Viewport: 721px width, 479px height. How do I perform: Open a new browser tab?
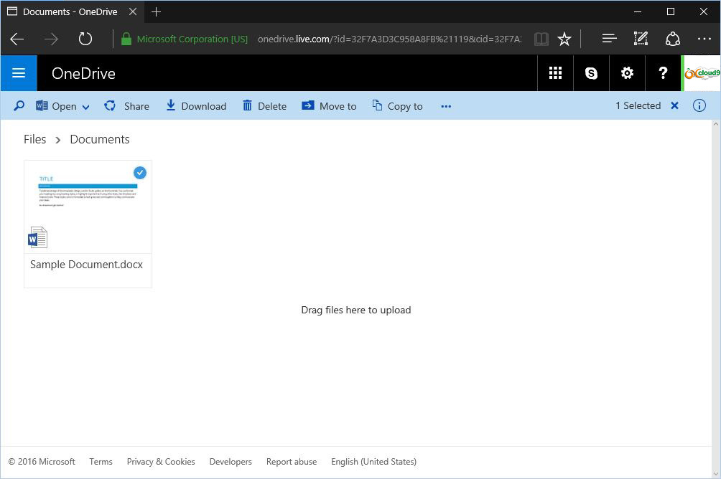pos(156,12)
